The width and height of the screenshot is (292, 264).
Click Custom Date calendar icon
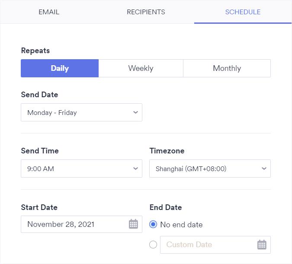coord(262,245)
